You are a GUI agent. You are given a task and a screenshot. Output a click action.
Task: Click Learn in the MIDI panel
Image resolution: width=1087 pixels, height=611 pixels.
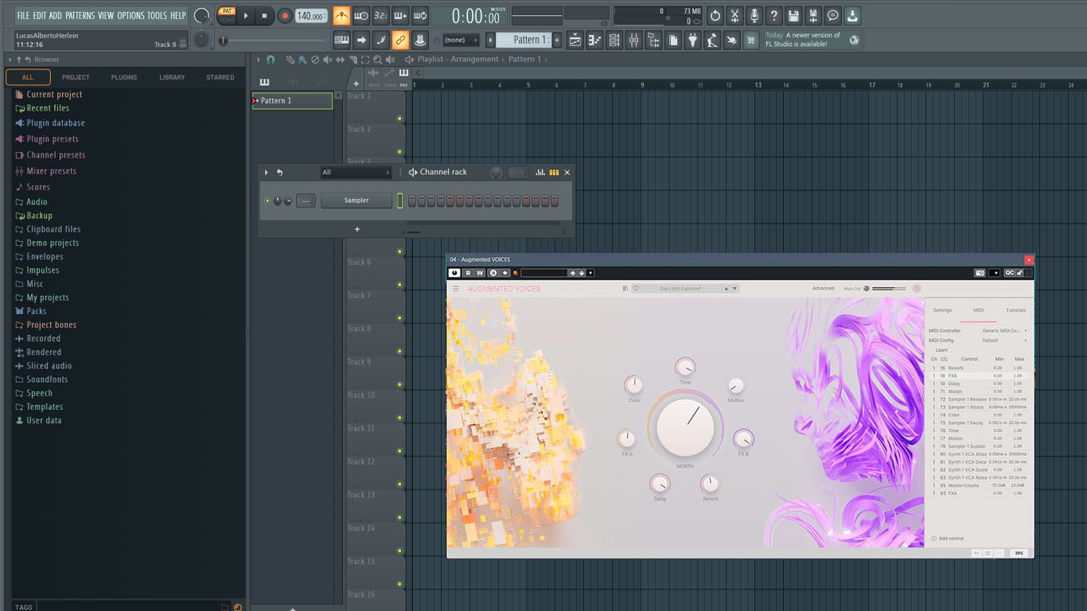point(941,350)
